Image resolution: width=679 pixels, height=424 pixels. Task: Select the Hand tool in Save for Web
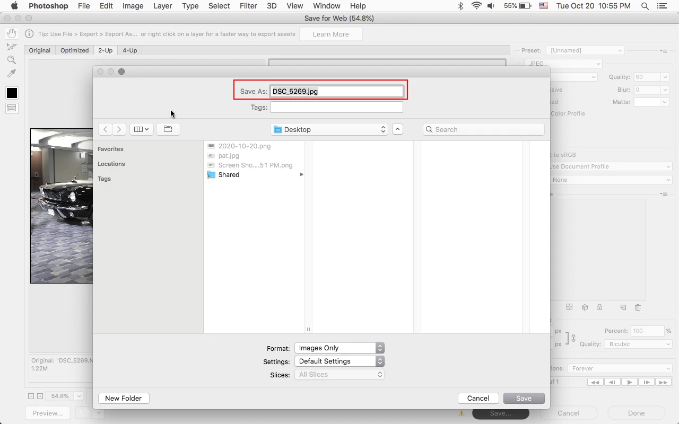point(11,33)
